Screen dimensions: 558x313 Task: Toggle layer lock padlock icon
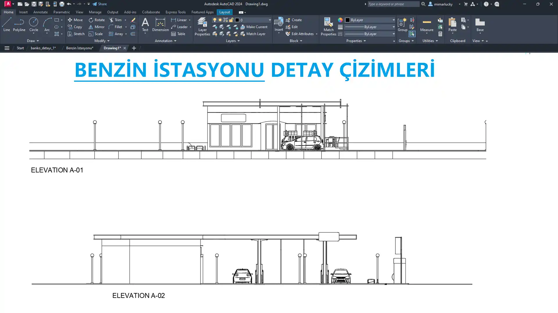(231, 20)
